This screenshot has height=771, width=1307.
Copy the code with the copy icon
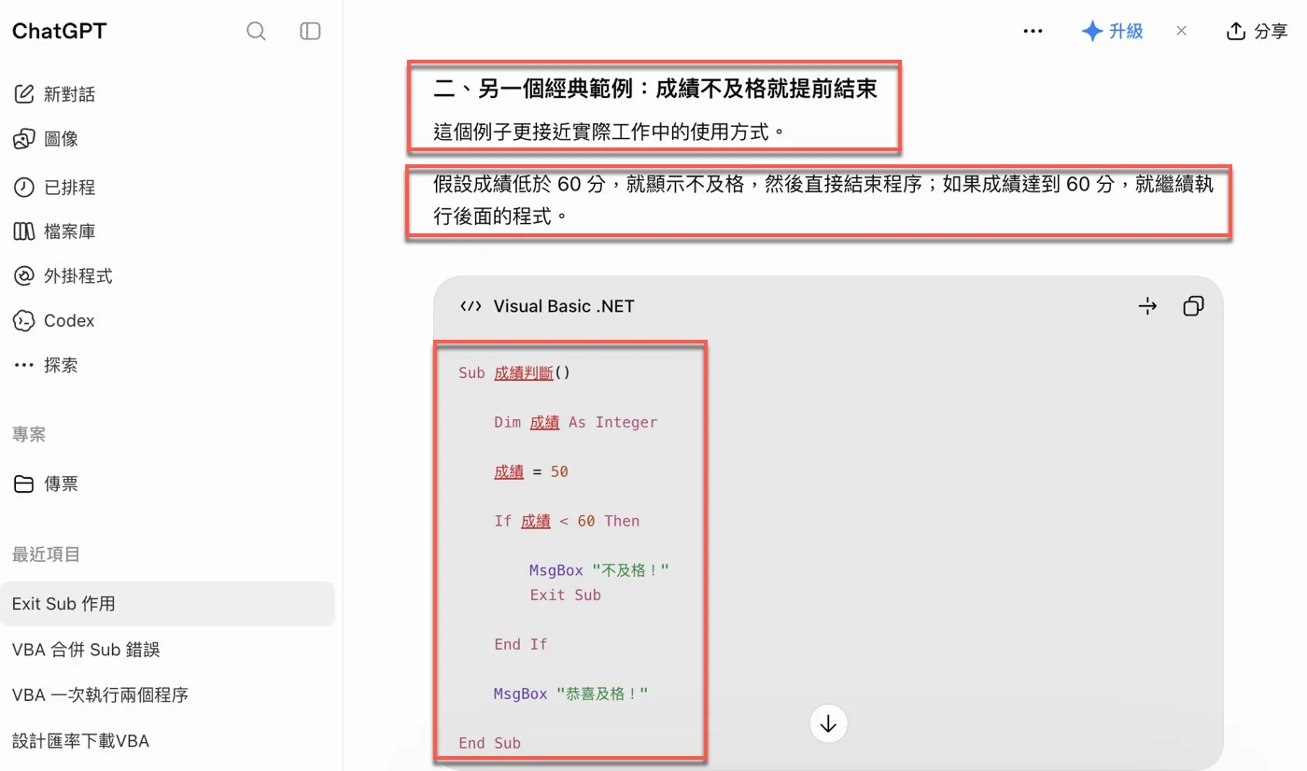(1193, 306)
